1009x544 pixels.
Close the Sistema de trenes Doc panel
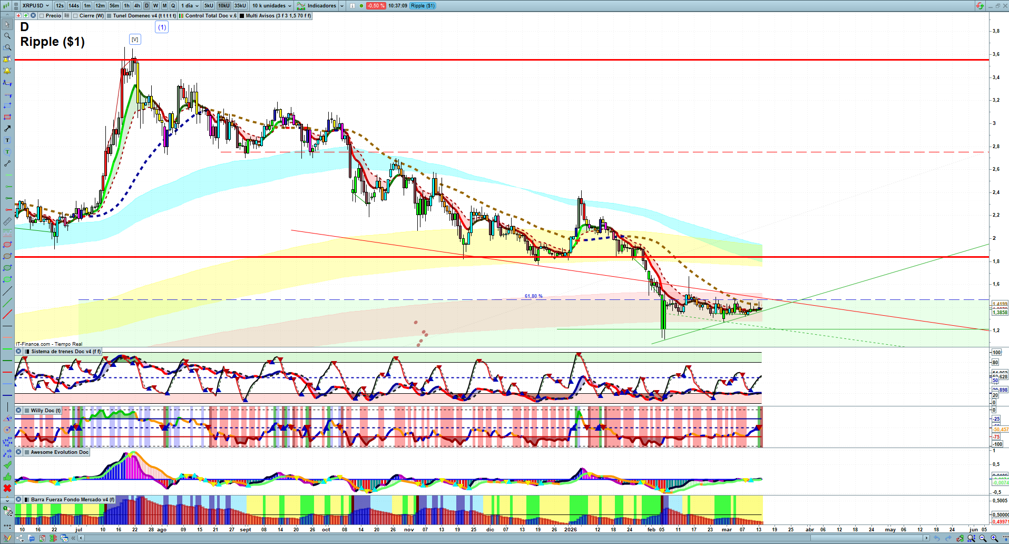tap(18, 352)
